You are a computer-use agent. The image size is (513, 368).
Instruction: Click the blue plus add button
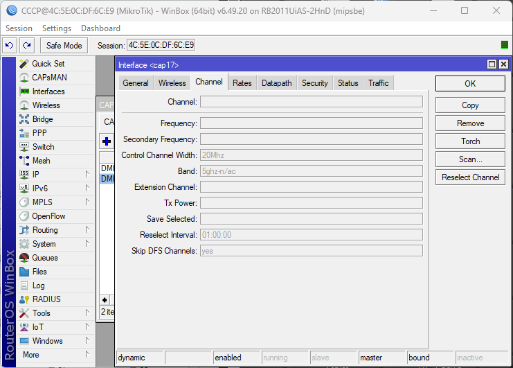pos(107,141)
